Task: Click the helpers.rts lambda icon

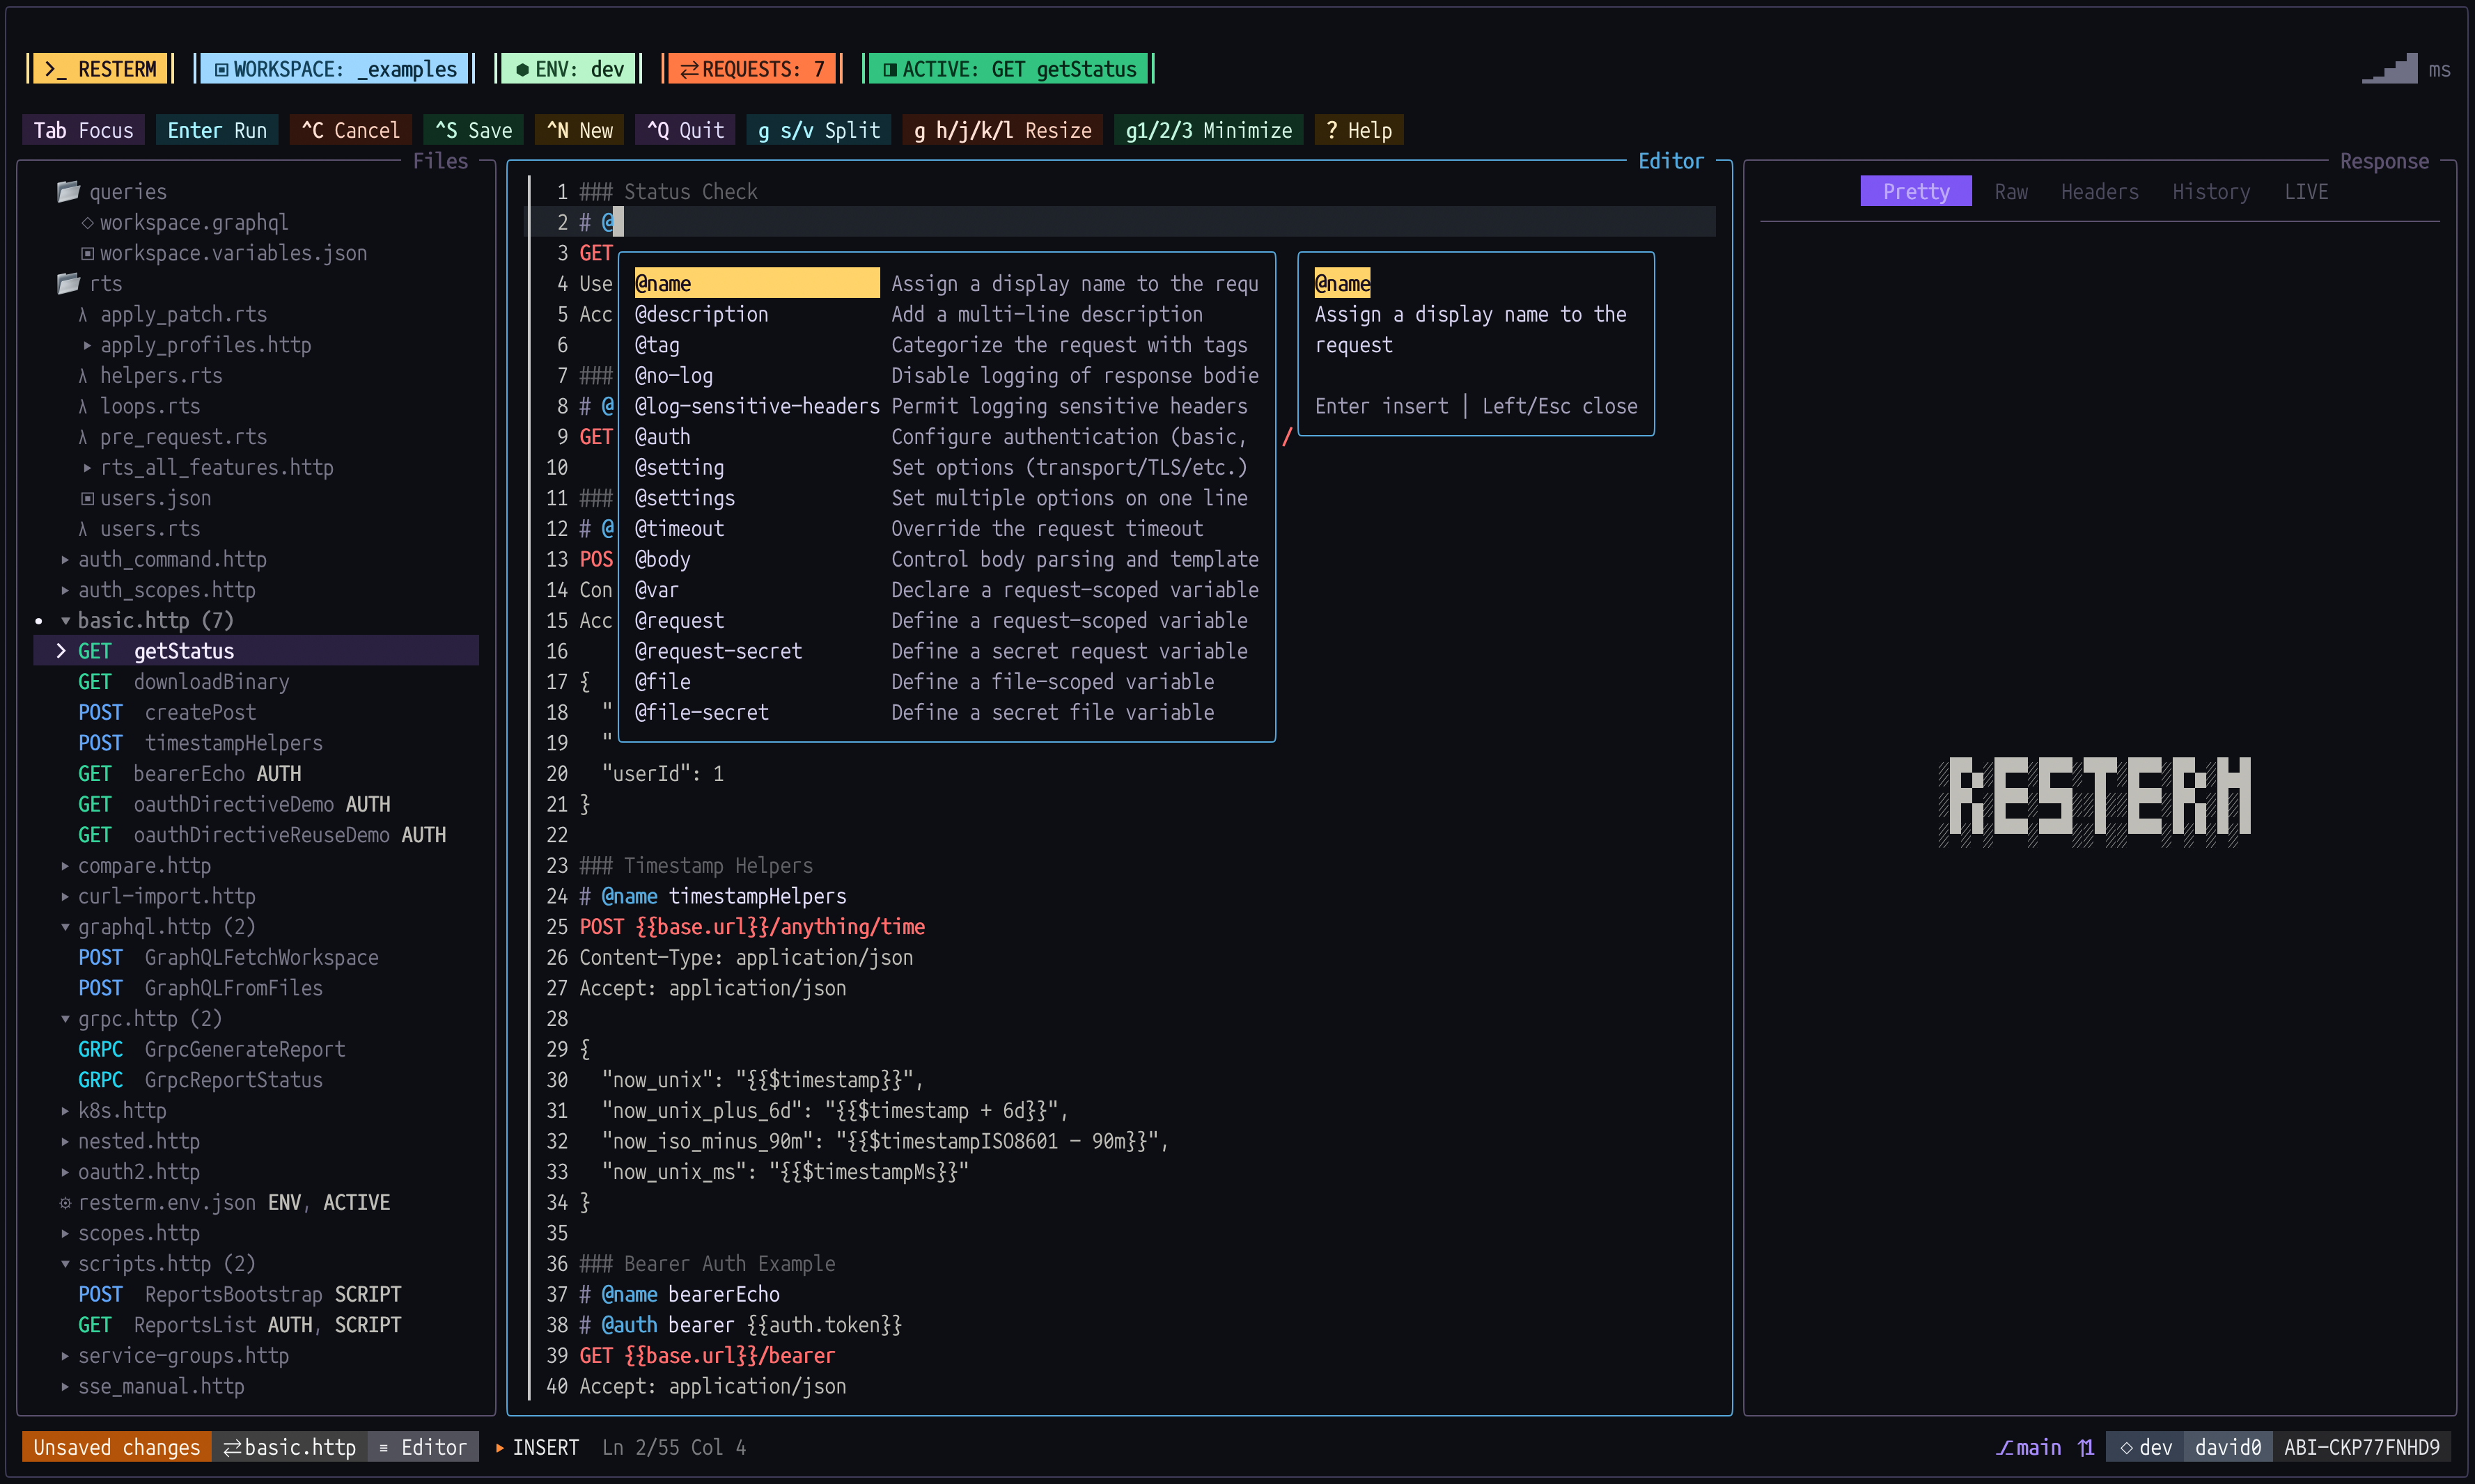Action: (83, 375)
